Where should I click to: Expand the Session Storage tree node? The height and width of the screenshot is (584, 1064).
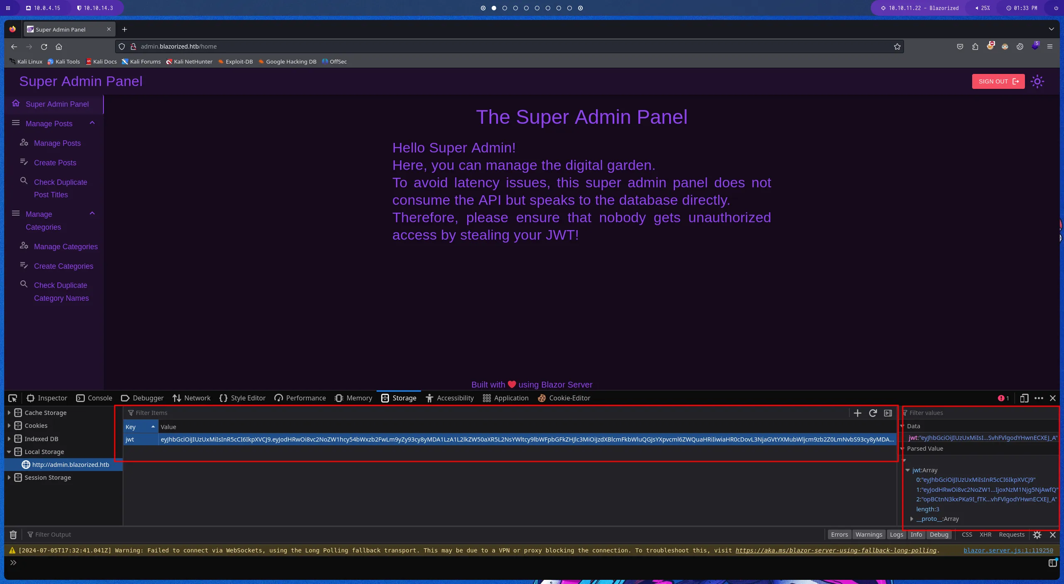click(x=9, y=478)
